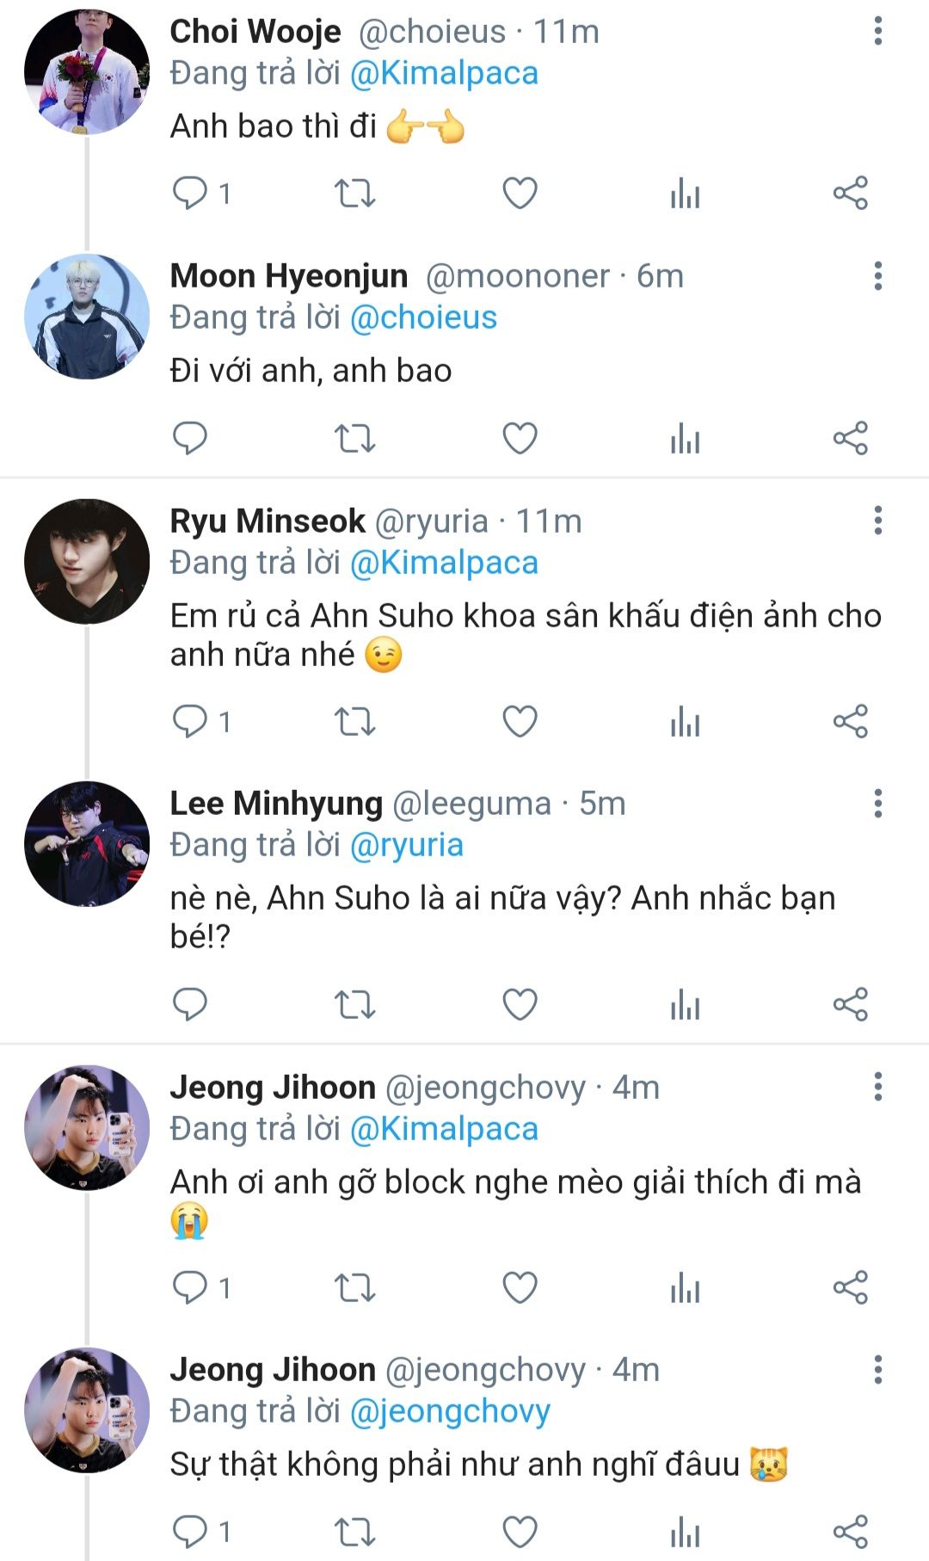Retweet Moon Hyeonjun's reply
Image resolution: width=929 pixels, height=1561 pixels.
pyautogui.click(x=354, y=438)
